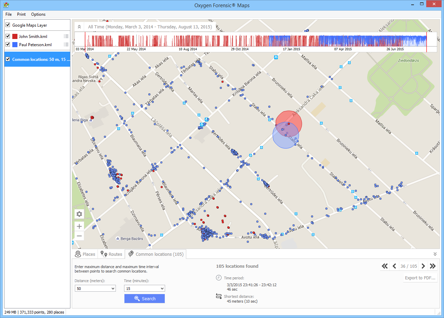Click Export to PDF button
Image resolution: width=444 pixels, height=318 pixels.
coord(420,278)
